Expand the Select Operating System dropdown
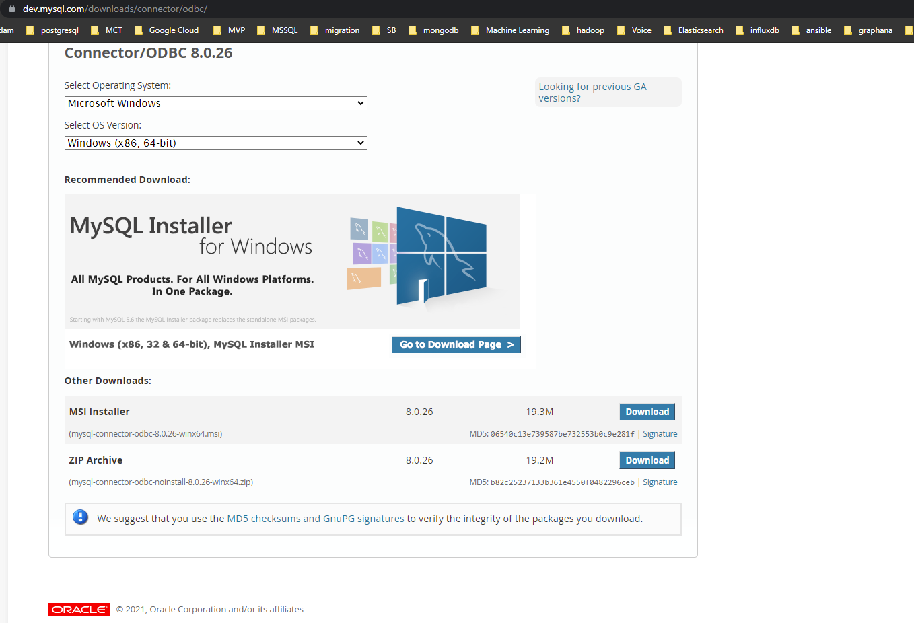 (215, 104)
